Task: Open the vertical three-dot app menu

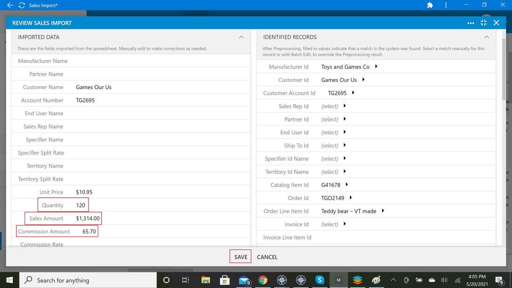Action: [x=446, y=5]
